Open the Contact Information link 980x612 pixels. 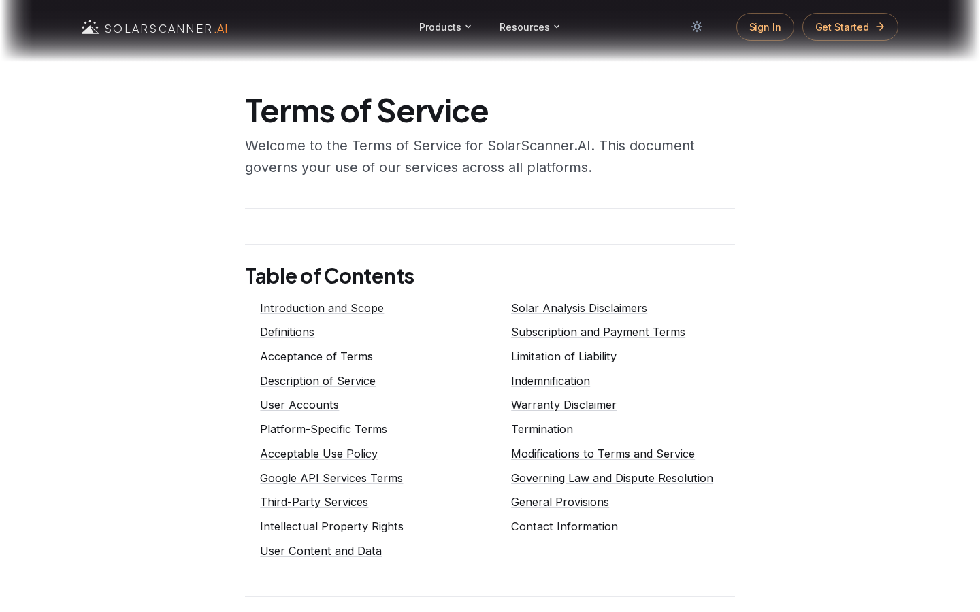click(x=564, y=526)
